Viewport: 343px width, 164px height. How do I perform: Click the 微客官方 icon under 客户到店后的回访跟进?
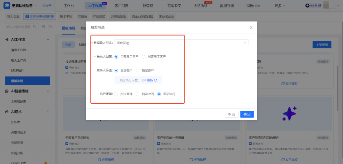(x=250, y=144)
